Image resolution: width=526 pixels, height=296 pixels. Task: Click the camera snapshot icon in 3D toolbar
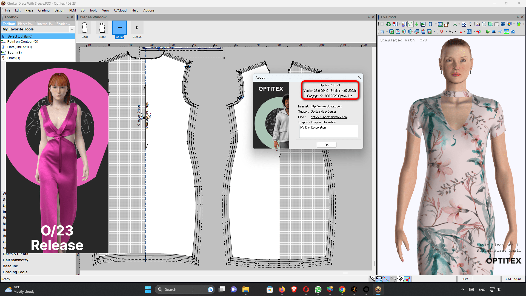513,32
